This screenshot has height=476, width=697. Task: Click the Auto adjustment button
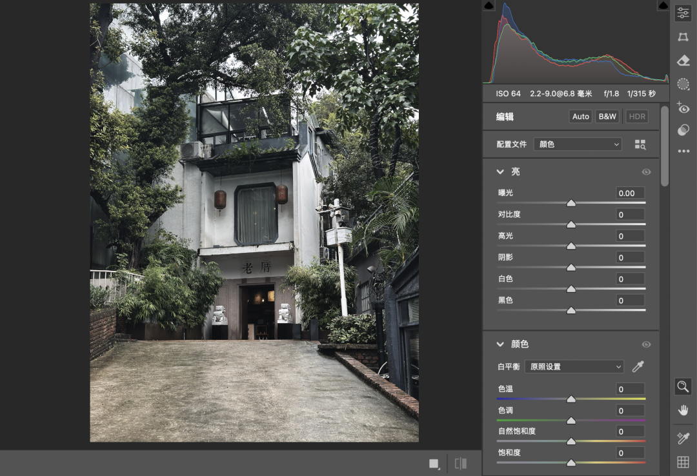click(x=581, y=117)
